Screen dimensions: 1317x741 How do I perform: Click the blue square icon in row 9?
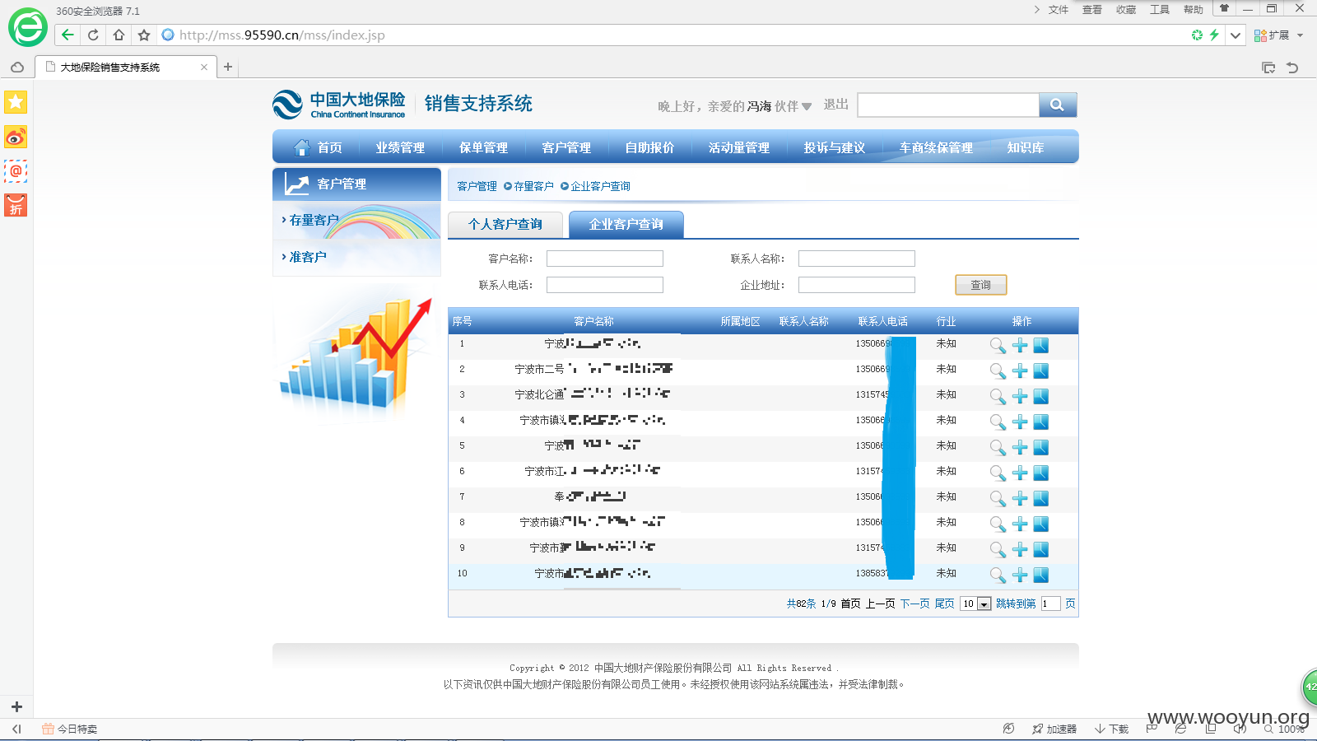(1041, 550)
